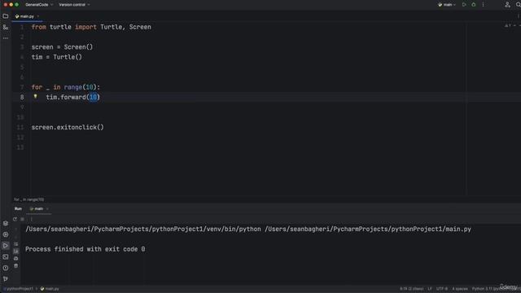
Task: Click line 8 gutter number
Action: point(22,97)
